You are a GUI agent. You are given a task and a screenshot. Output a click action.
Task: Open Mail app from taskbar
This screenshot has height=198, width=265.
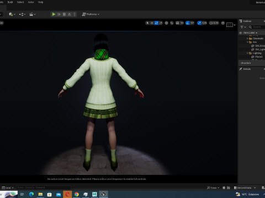(x=59, y=194)
